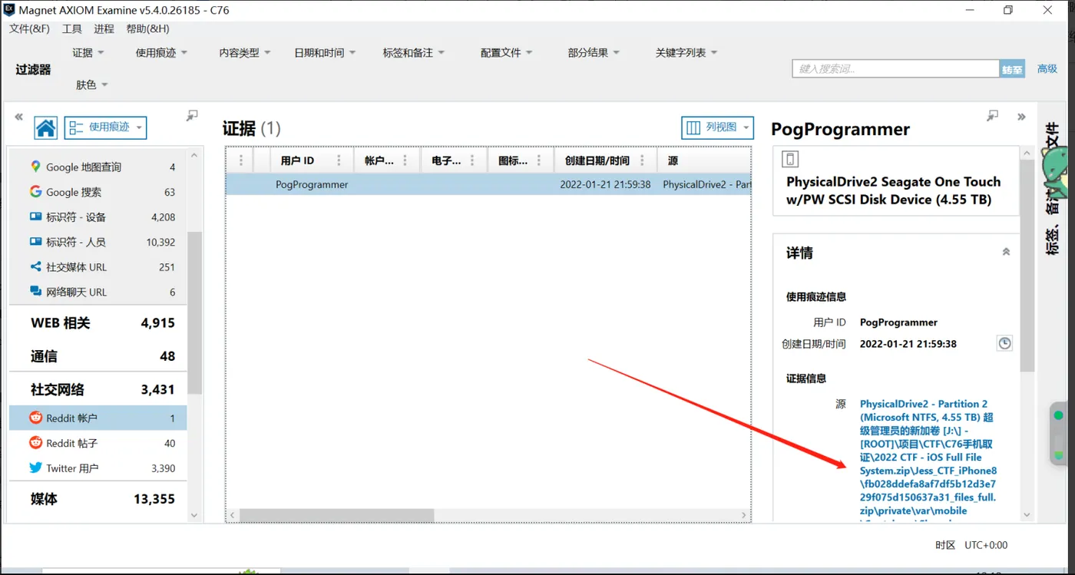
Task: Sort by 电子 column header
Action: 446,160
